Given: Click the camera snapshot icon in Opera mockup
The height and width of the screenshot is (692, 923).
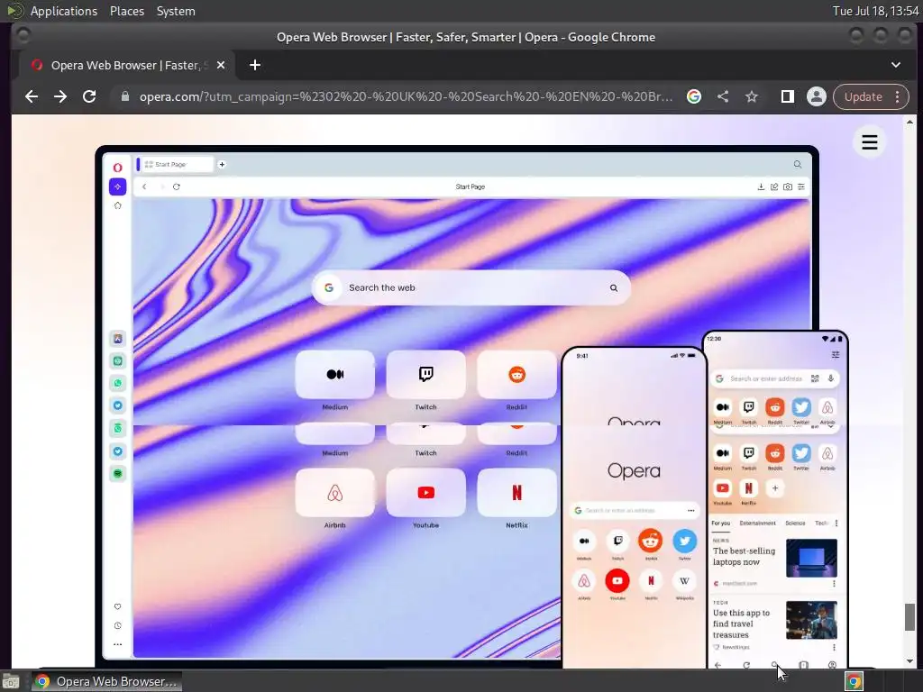Looking at the screenshot, I should [788, 187].
